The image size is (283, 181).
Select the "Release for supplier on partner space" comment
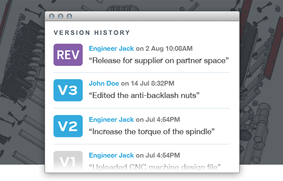[159, 59]
